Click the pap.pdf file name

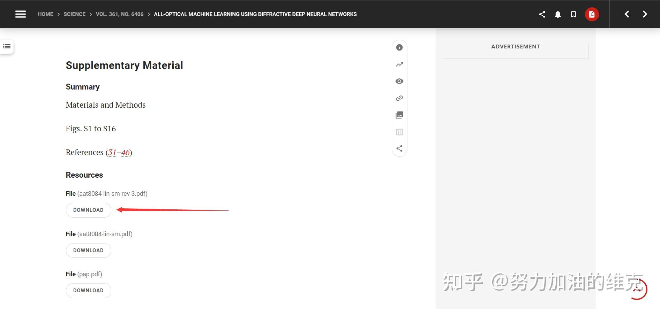click(90, 274)
